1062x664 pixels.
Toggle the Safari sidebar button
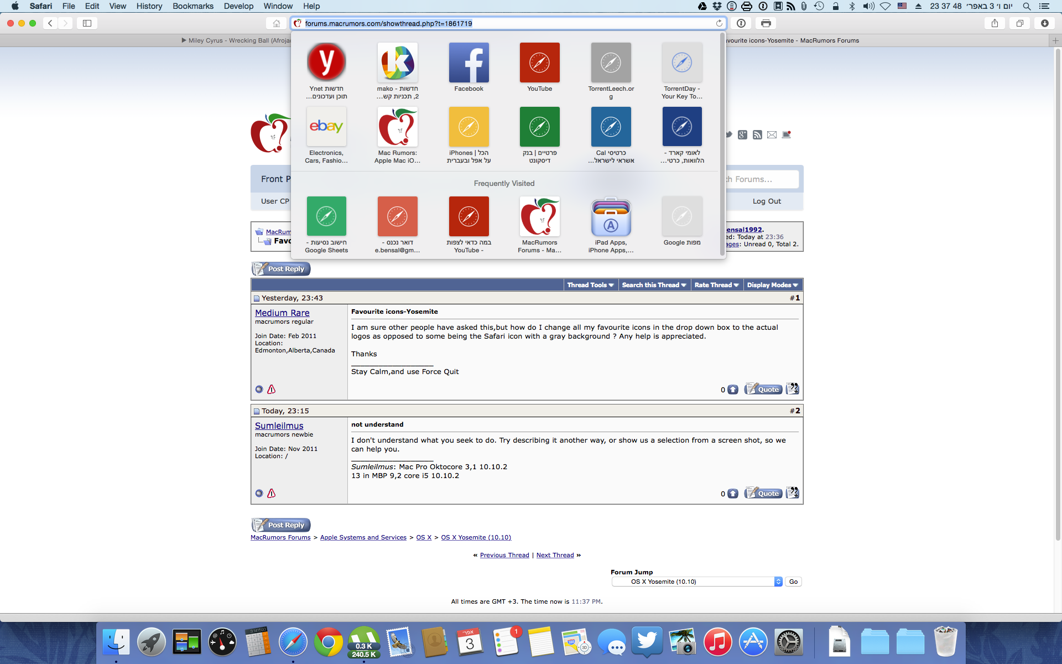coord(87,23)
